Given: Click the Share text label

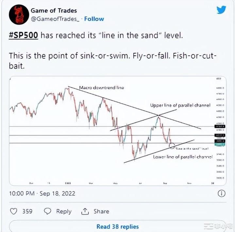Looking at the screenshot, I should pos(101,211).
